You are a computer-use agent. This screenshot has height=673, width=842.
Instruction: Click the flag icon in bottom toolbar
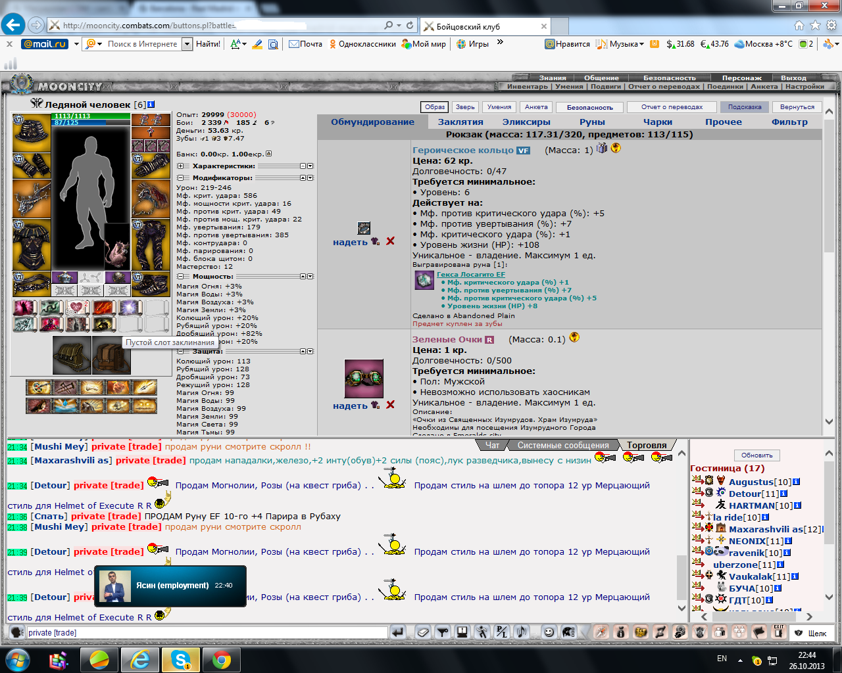click(x=758, y=632)
